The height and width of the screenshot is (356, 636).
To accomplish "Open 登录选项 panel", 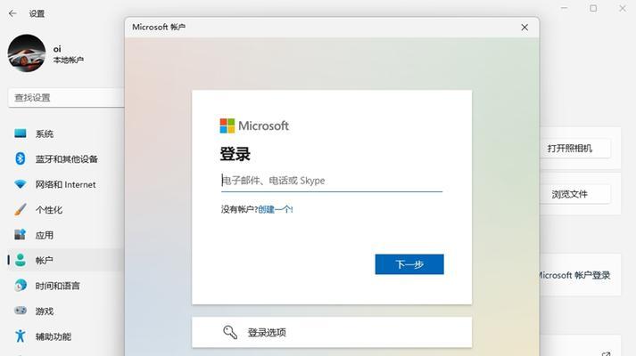I will pyautogui.click(x=332, y=332).
